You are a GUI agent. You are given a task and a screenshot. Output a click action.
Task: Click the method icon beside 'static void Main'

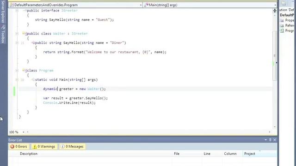[33, 80]
